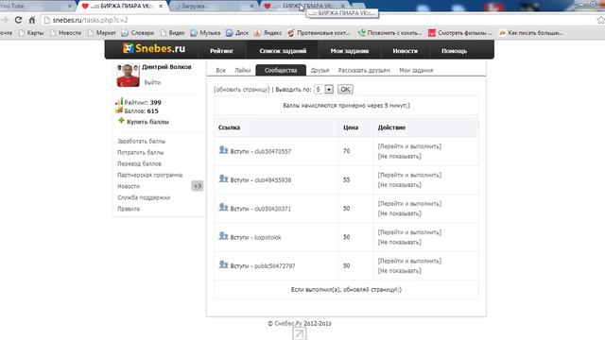Open Потратить баллы in sidebar
Viewport: 605px width, 340px height.
tap(141, 152)
